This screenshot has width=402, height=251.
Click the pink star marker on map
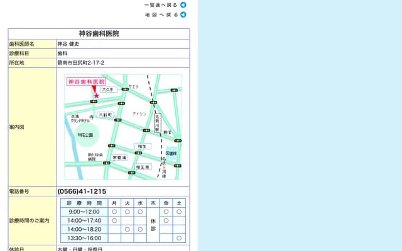96,96
